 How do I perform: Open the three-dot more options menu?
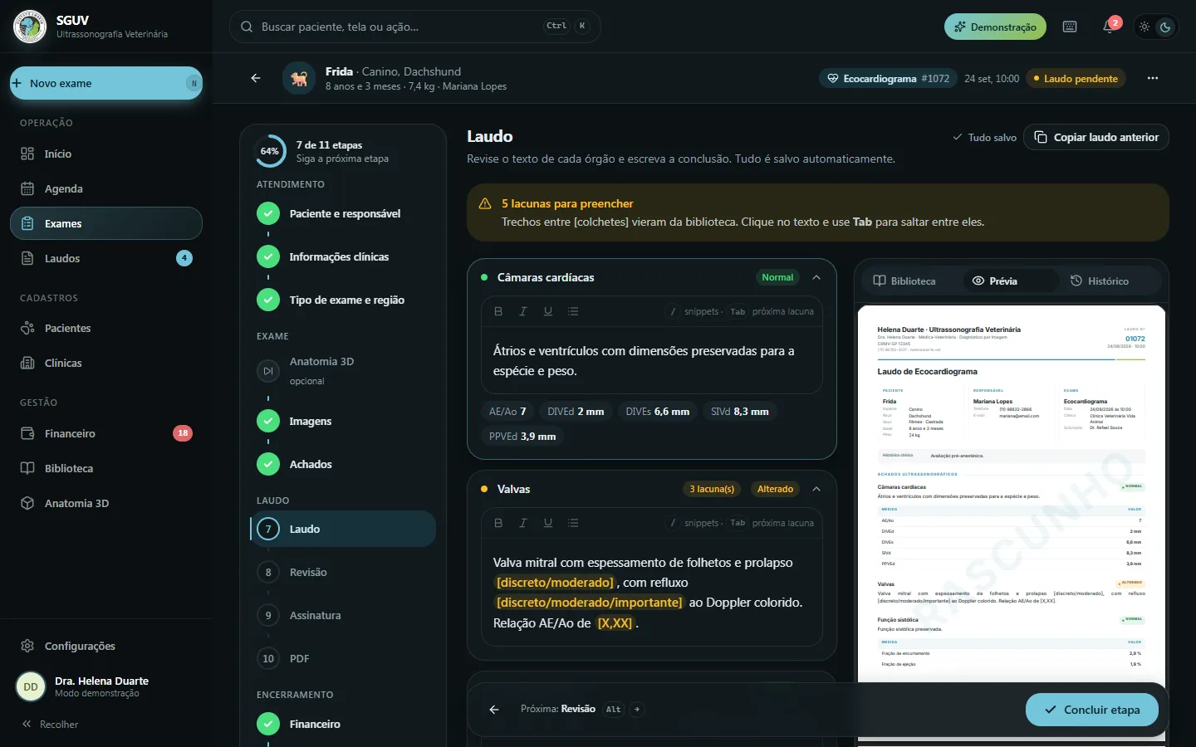pos(1153,78)
